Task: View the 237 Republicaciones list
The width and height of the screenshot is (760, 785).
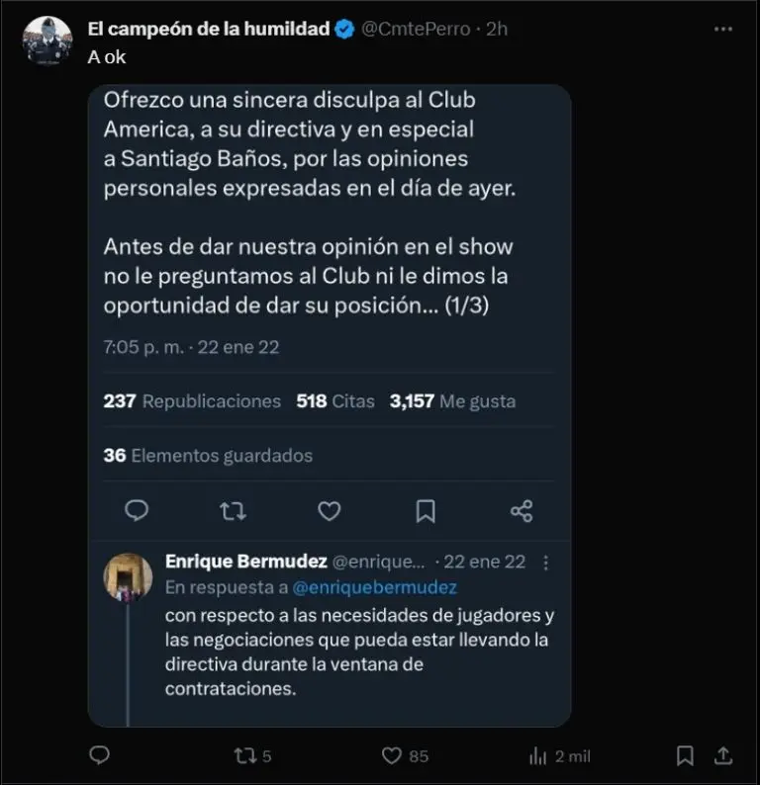Action: click(x=192, y=401)
